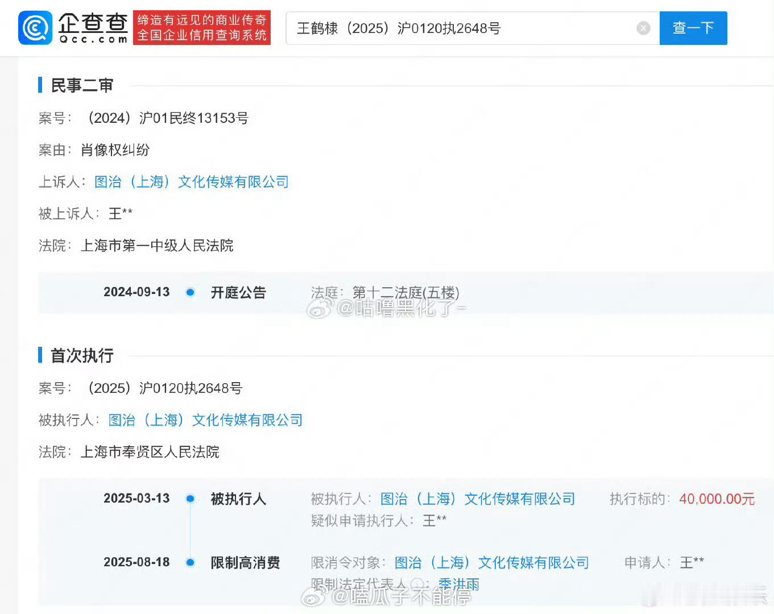Viewport: 774px width, 614px height.
Task: Select the 限制高消费 event label
Action: pyautogui.click(x=245, y=563)
